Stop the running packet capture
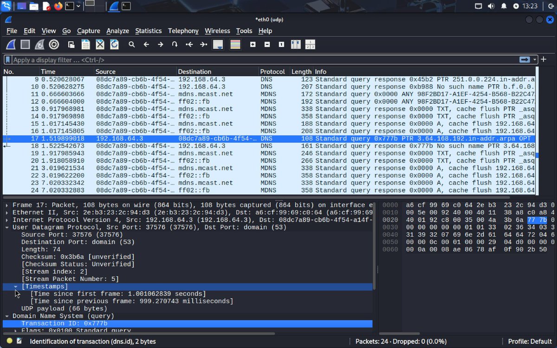557x348 pixels. pyautogui.click(x=25, y=45)
